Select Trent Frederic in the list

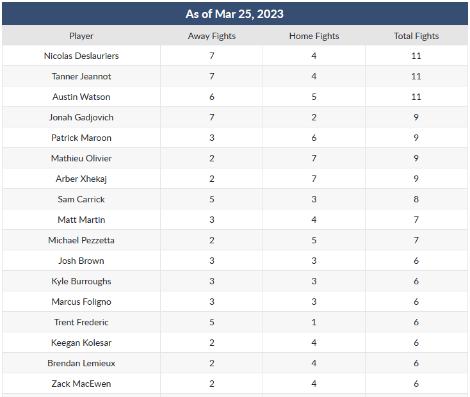(x=81, y=322)
